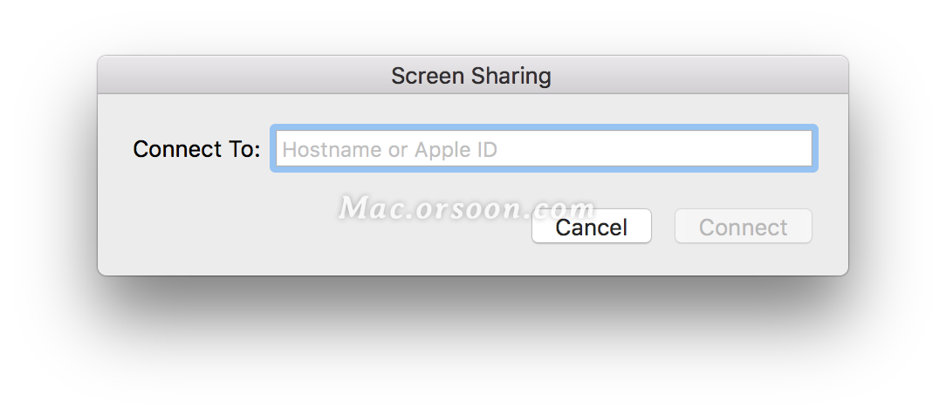The height and width of the screenshot is (415, 946).
Task: Click the "Connect To:" label
Action: [196, 149]
